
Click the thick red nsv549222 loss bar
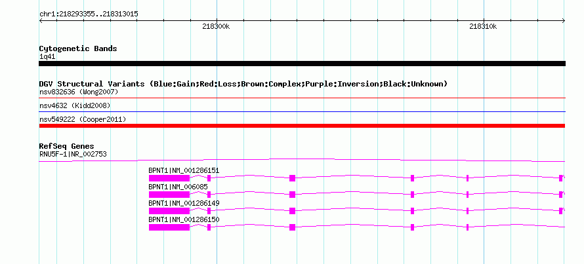tap(302, 126)
